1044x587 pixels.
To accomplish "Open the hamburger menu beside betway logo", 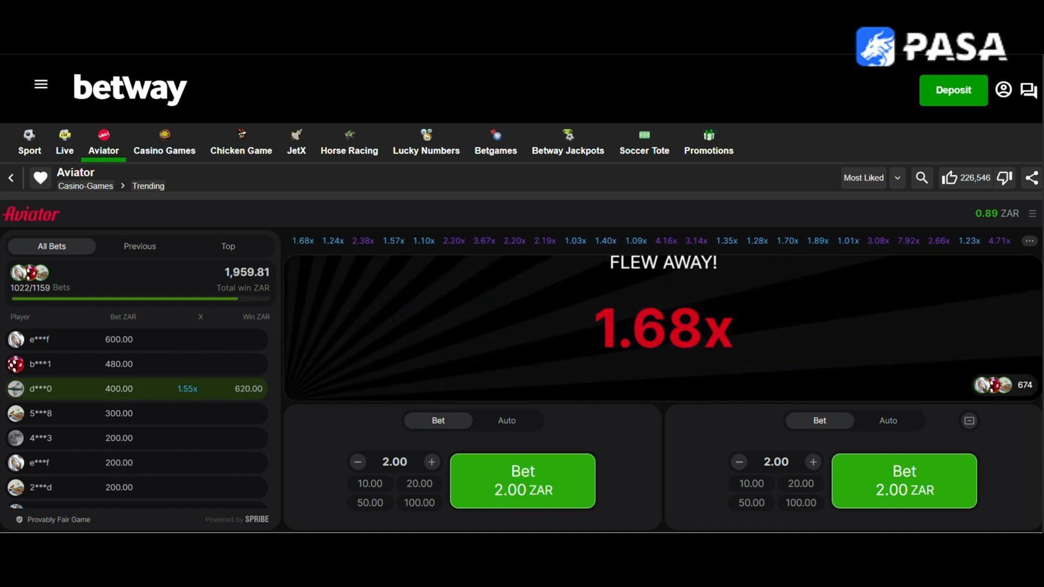I will [41, 84].
